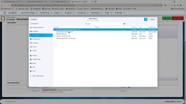Click the coreBOS footer link
This screenshot has width=186, height=104.
pos(178,101)
